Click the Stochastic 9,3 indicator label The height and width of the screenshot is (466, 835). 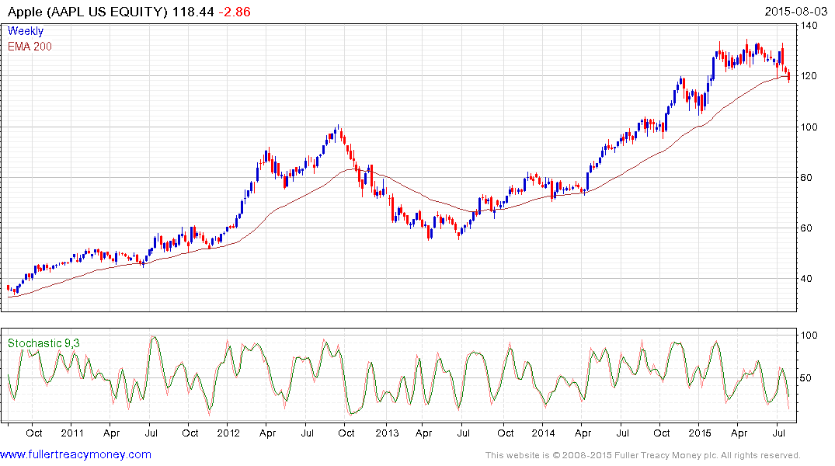coord(43,343)
